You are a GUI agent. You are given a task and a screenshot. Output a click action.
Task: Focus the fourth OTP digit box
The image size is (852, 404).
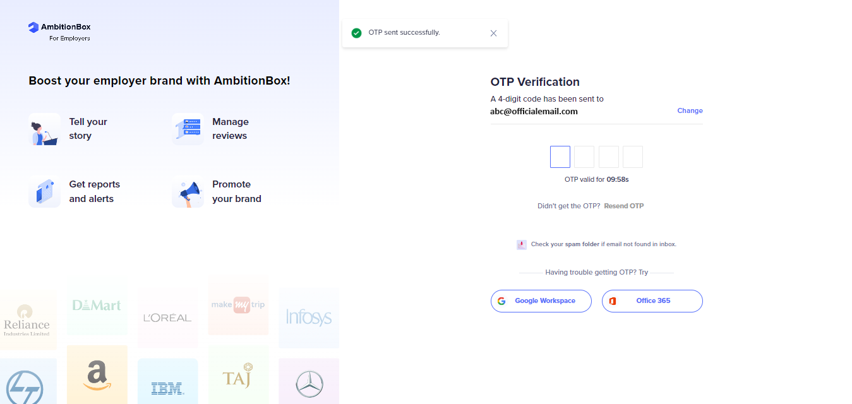tap(633, 157)
